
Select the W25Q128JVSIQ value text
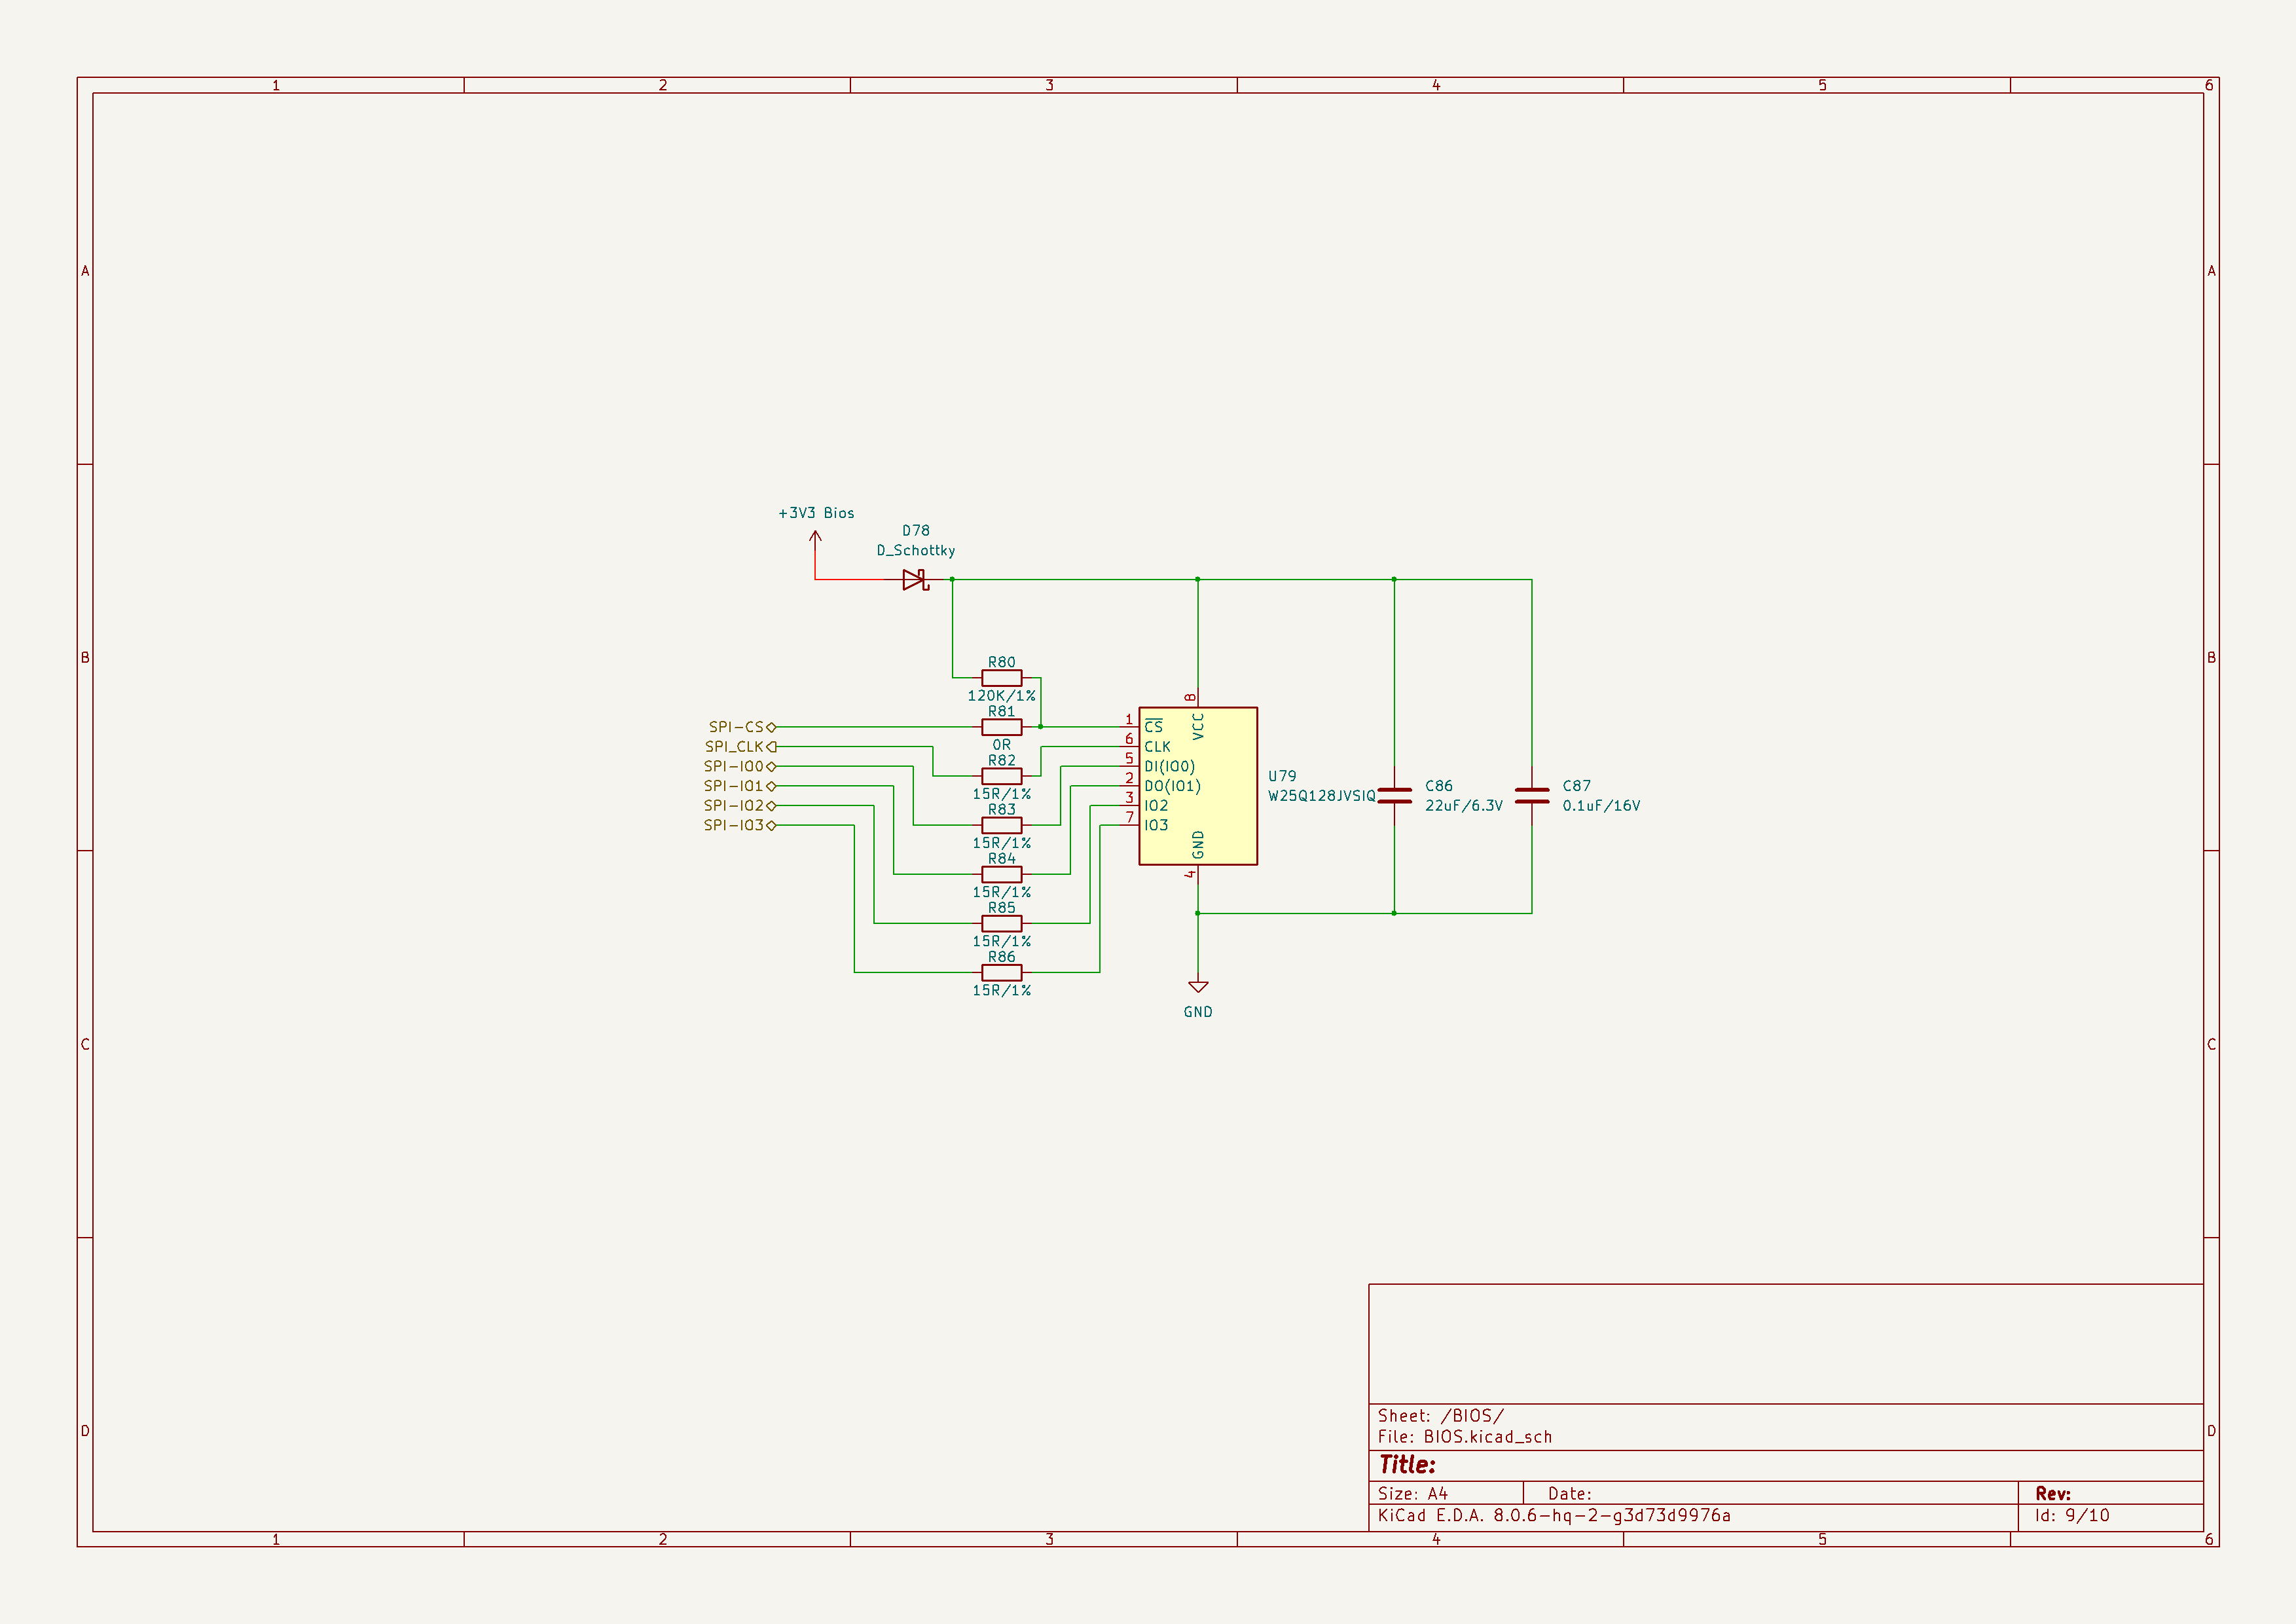pos(1321,796)
